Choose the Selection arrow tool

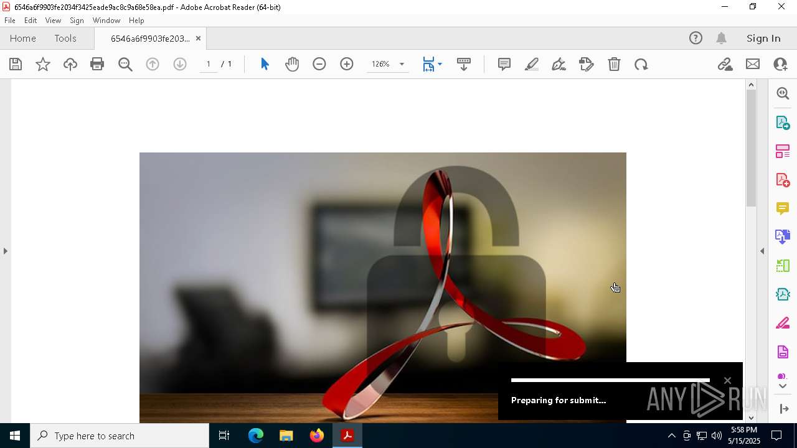point(265,64)
